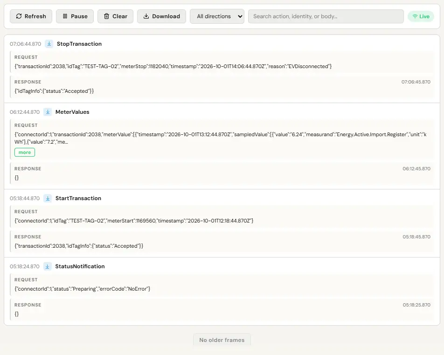The width and height of the screenshot is (444, 355).
Task: Select the StartTransaction frame title
Action: [78, 198]
